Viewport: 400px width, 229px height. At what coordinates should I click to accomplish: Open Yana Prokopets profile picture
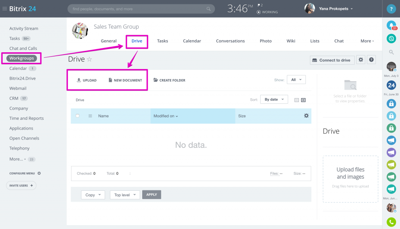pos(310,9)
